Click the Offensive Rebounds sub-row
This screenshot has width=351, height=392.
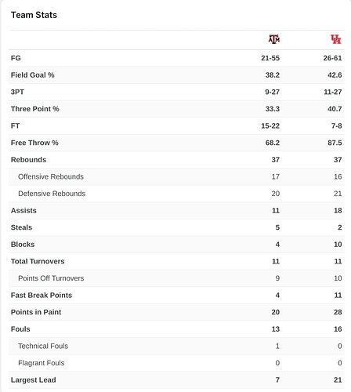click(176, 176)
